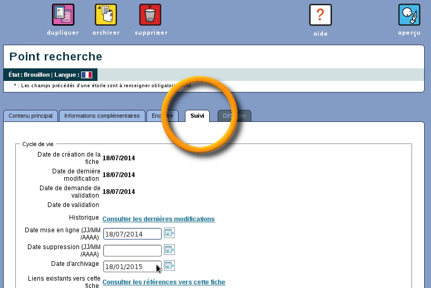The width and height of the screenshot is (431, 288).
Task: Switch to the Contenu principal tab
Action: pos(31,116)
